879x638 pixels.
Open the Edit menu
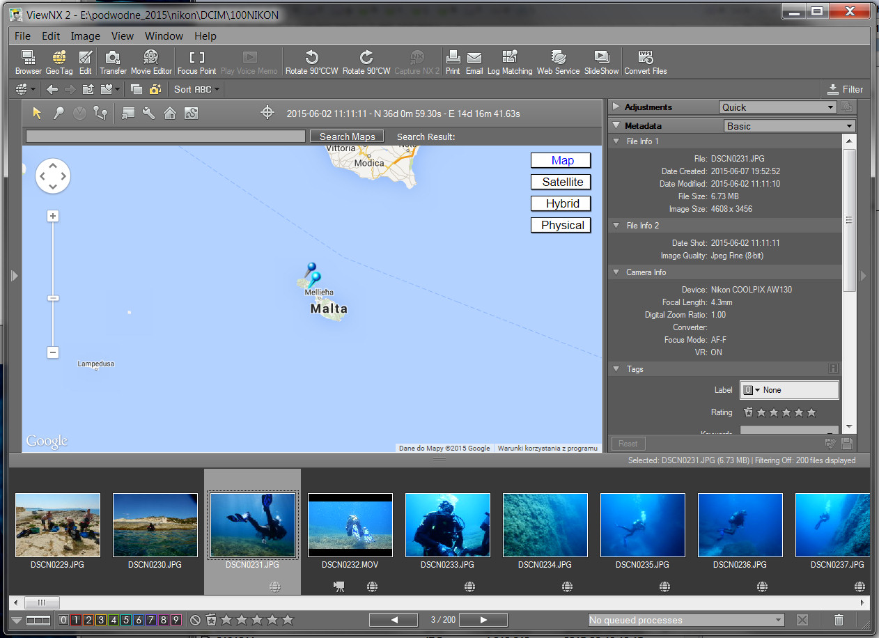tap(51, 36)
